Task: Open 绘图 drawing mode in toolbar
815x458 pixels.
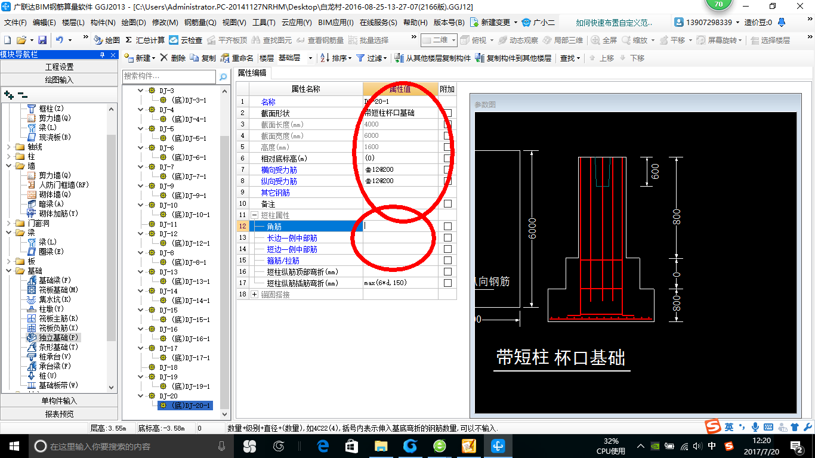Action: point(107,40)
